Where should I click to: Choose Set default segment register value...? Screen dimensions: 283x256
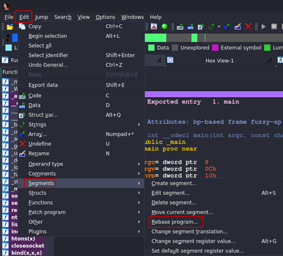214,251
